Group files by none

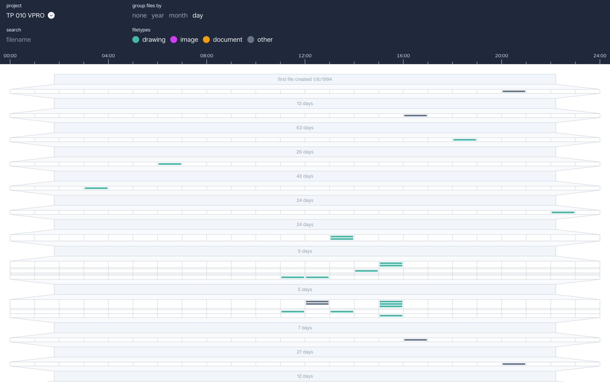pos(139,16)
